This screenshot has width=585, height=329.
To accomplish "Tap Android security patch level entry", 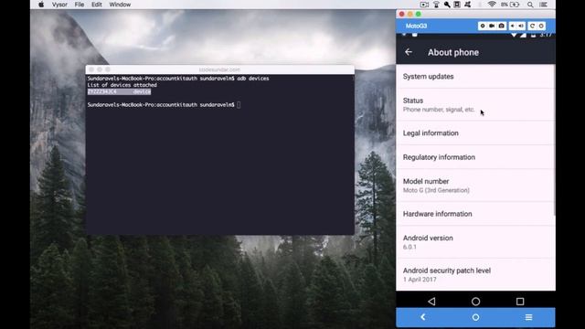I will (x=475, y=274).
